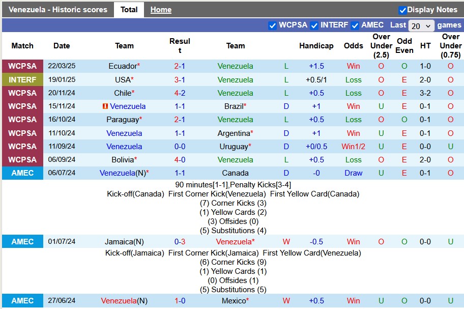464x309 pixels.
Task: Open the Argentina team link
Action: (x=237, y=133)
